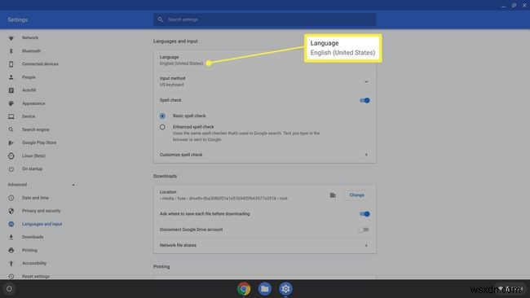
Task: Click the Device laptop icon
Action: [x=11, y=116]
